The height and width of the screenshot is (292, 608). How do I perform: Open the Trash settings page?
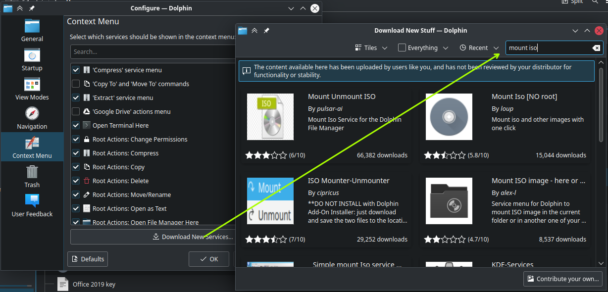point(32,177)
